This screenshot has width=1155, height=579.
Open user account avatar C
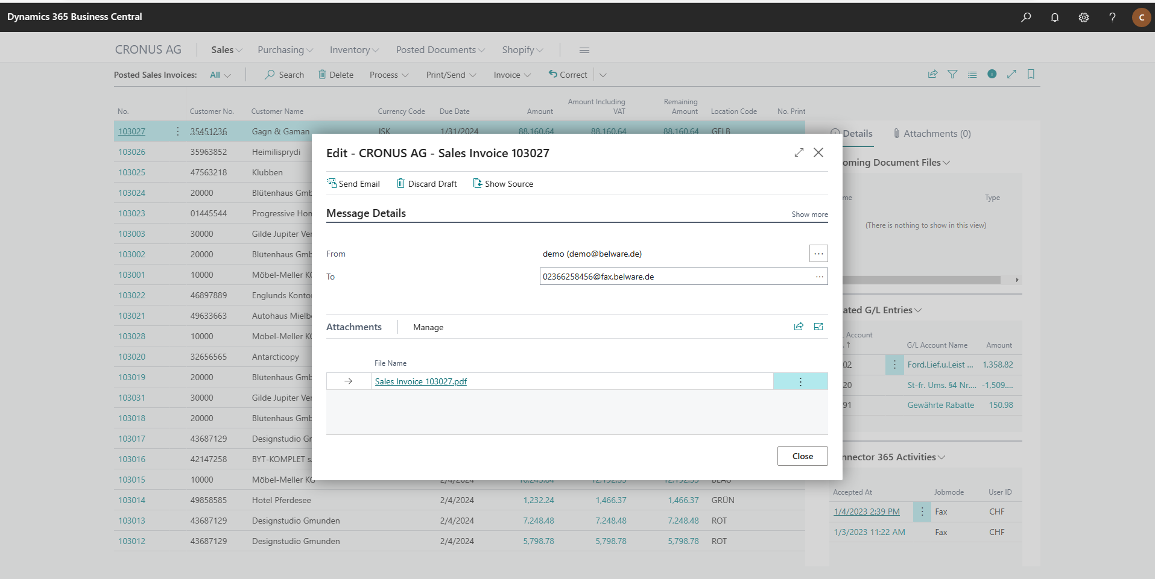[x=1141, y=17]
